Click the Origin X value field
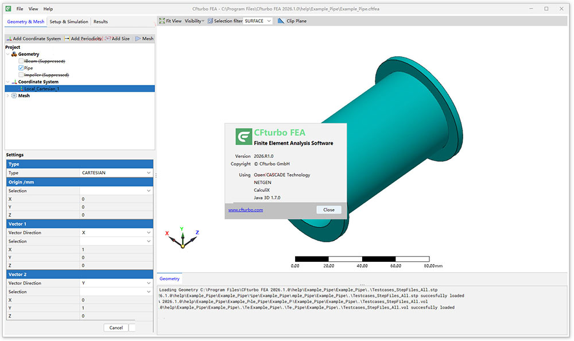 [x=117, y=199]
